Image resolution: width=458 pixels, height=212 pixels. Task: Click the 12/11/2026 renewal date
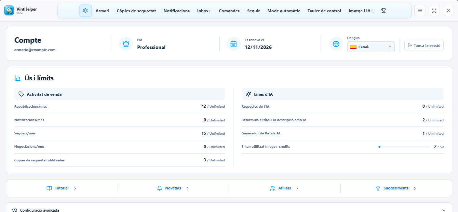pyautogui.click(x=258, y=47)
